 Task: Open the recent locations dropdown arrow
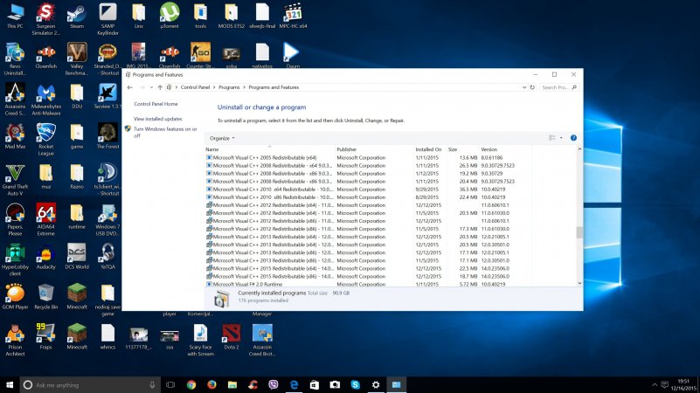(x=151, y=87)
